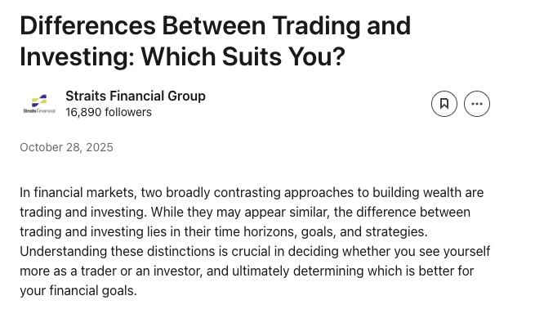Viewport: 535px width, 327px height.
Task: Save the article with the bookmark icon
Action: click(x=444, y=104)
